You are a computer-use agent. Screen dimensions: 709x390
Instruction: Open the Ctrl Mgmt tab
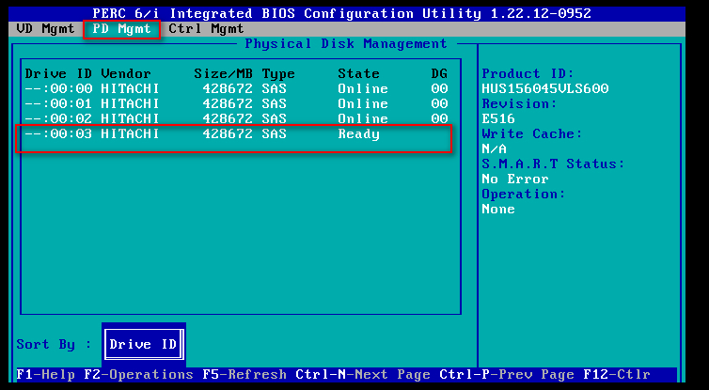[206, 29]
